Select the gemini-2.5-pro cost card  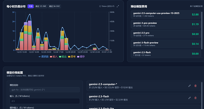pyautogui.click(x=166, y=34)
